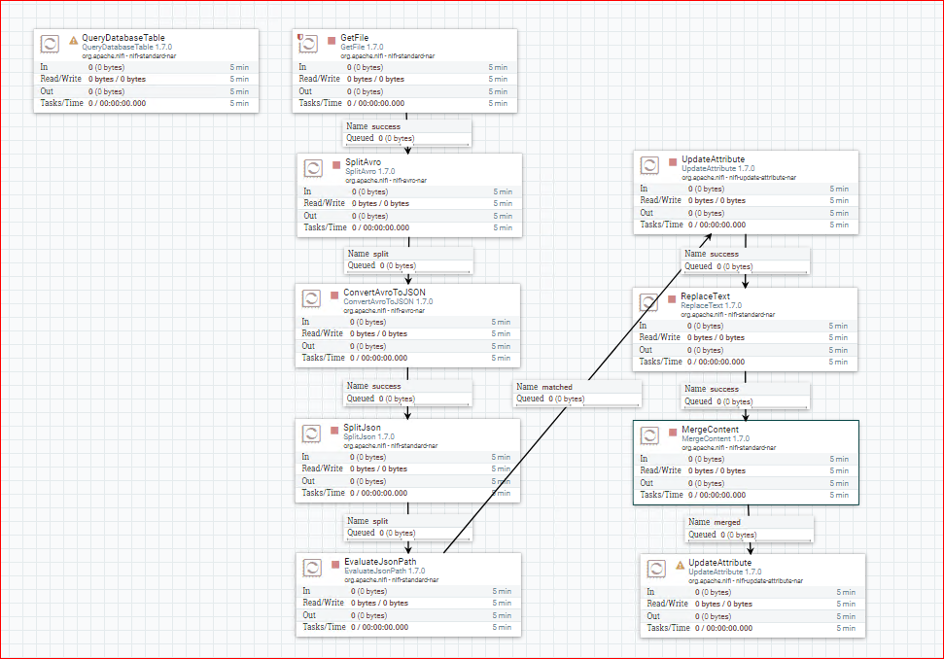Image resolution: width=944 pixels, height=659 pixels.
Task: Click the MergeContent processor icon
Action: (649, 435)
